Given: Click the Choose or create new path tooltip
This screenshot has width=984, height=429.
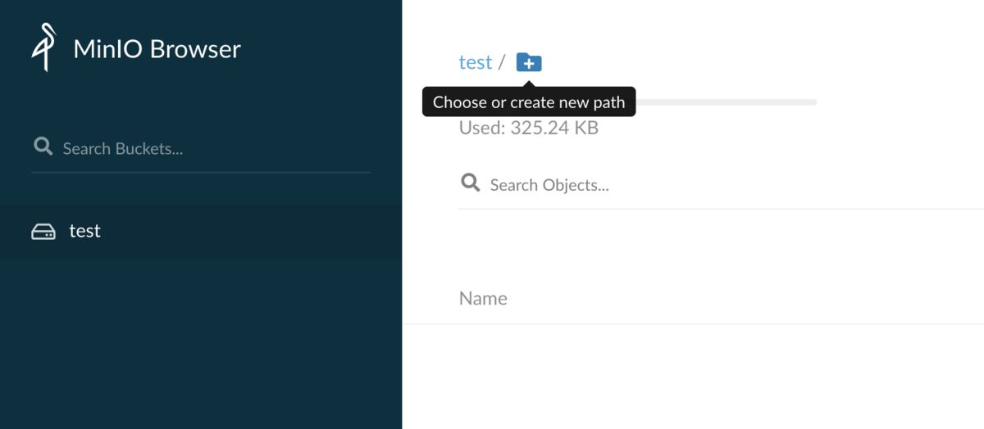Looking at the screenshot, I should [529, 102].
